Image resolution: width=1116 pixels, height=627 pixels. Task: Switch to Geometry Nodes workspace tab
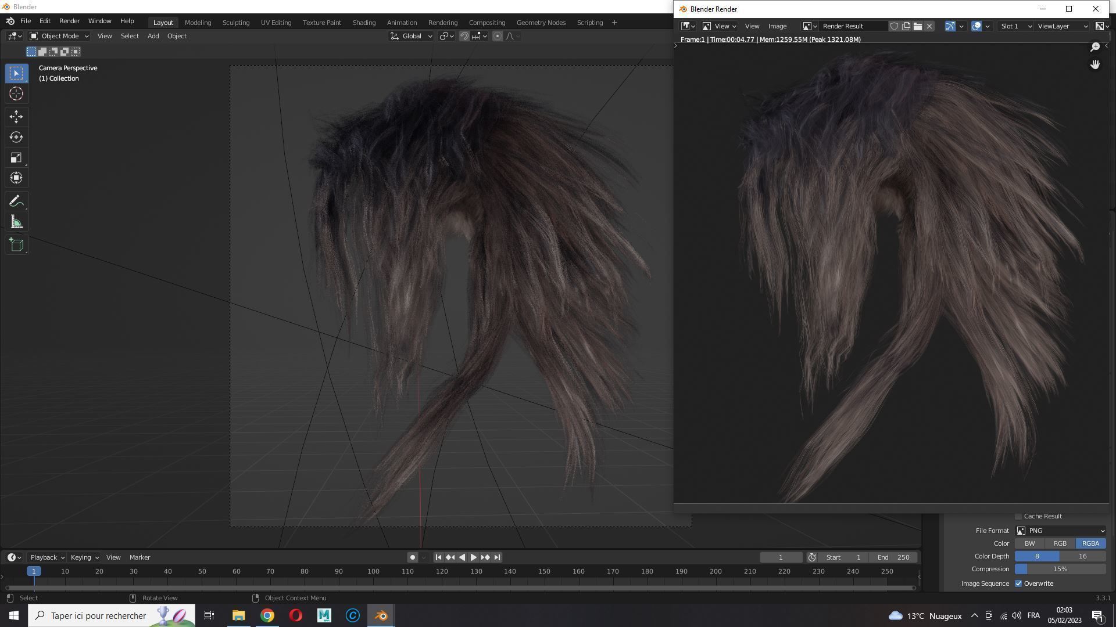[541, 22]
